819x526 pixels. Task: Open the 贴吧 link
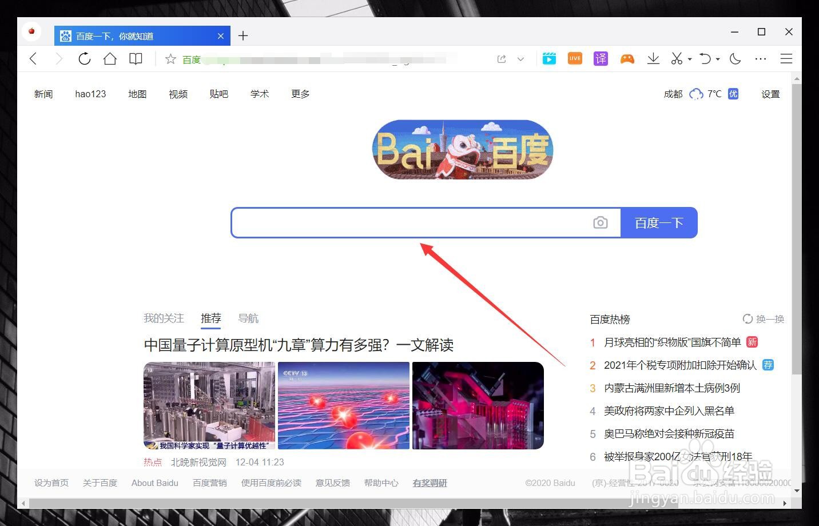pyautogui.click(x=218, y=94)
